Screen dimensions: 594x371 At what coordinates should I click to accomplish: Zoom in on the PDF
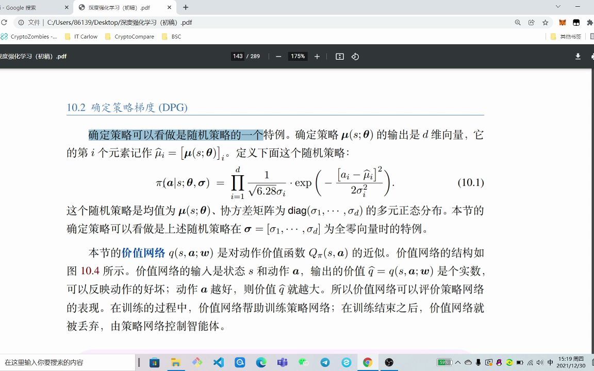click(x=317, y=56)
